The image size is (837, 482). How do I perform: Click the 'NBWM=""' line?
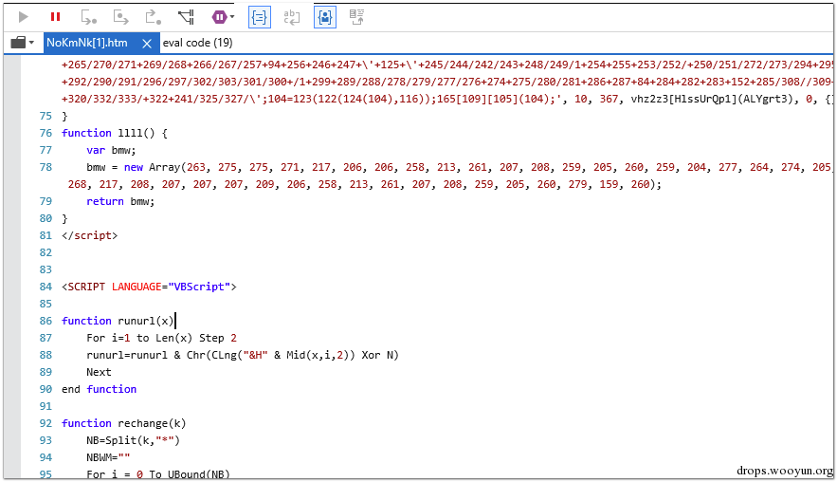(x=108, y=457)
